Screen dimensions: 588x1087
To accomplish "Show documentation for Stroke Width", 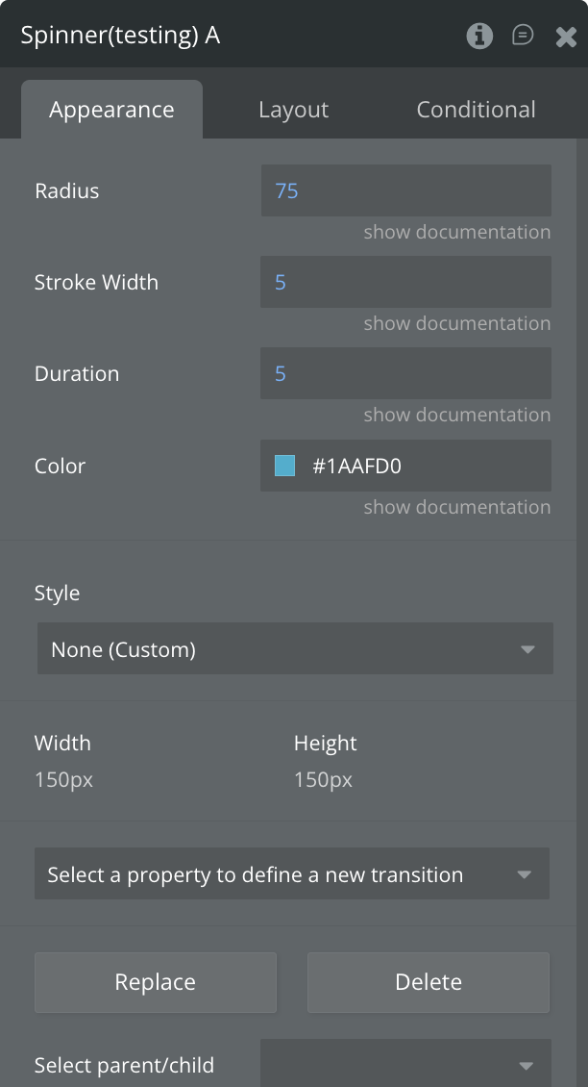I will 456,323.
